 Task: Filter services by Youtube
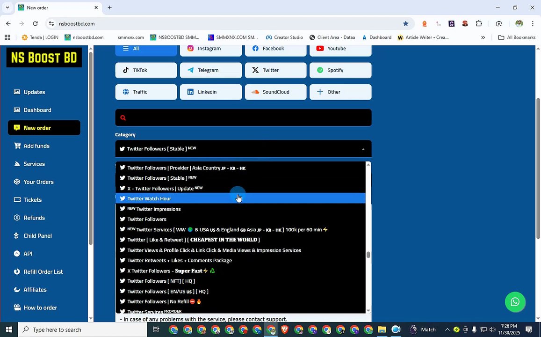340,49
